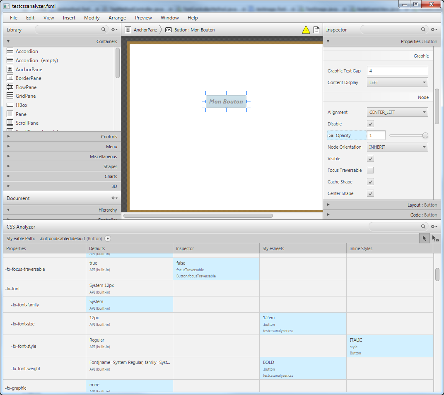Viewport: 444px width, 395px height.
Task: Toggle the Cache Shape checkbox
Action: 371,182
